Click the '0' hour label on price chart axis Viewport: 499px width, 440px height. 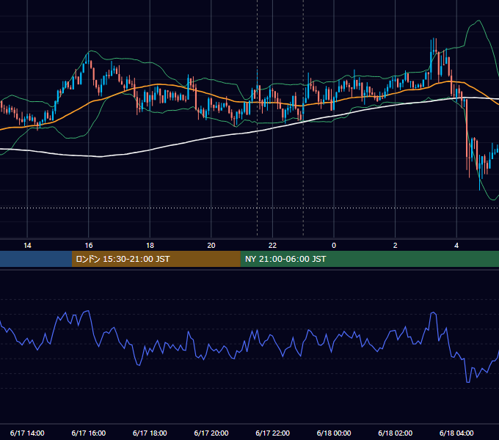pyautogui.click(x=334, y=246)
